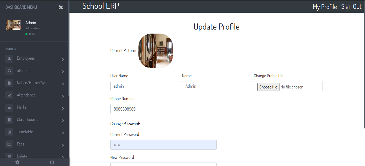Image resolution: width=365 pixels, height=166 pixels.
Task: Click the 'Change Password:' label
Action: (x=125, y=124)
